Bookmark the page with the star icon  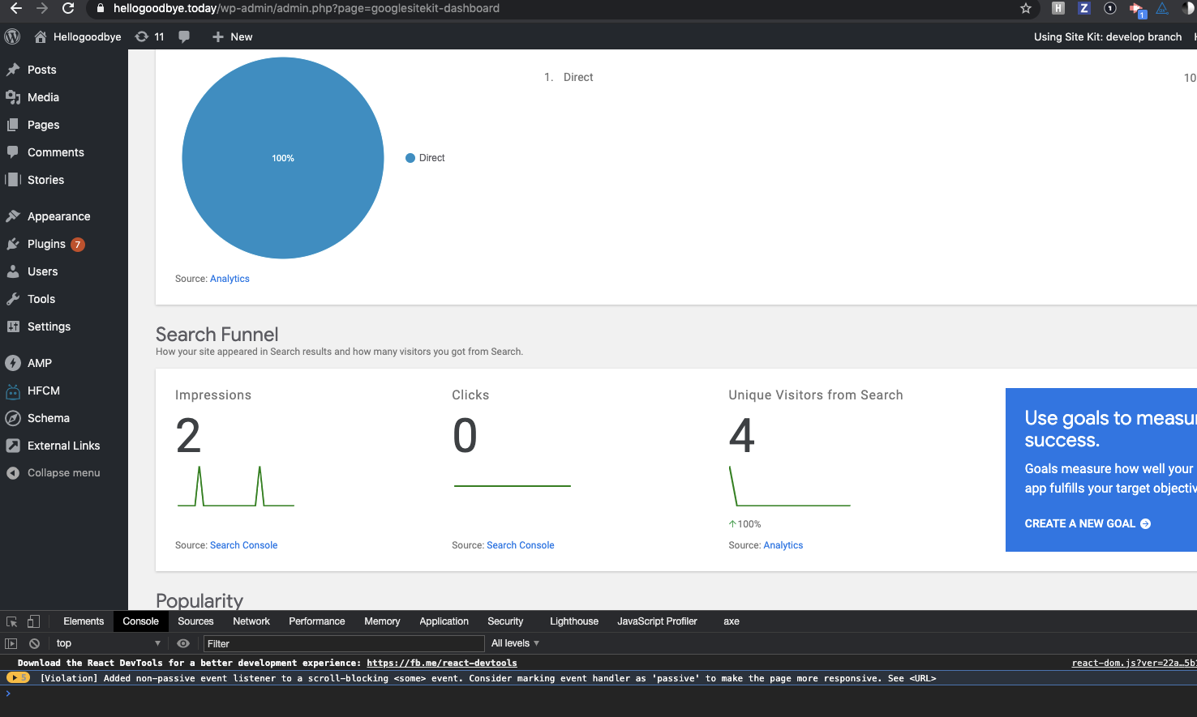tap(1025, 10)
